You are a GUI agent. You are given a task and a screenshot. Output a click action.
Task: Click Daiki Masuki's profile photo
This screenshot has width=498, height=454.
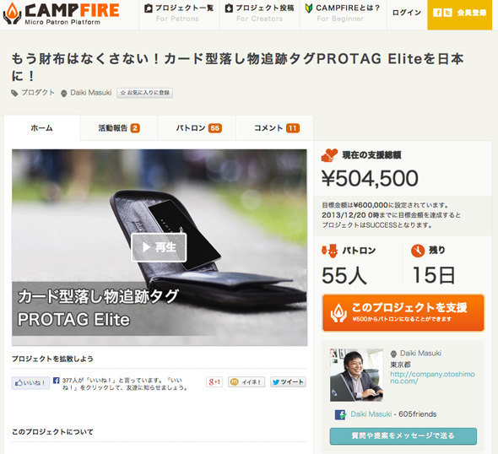click(356, 375)
